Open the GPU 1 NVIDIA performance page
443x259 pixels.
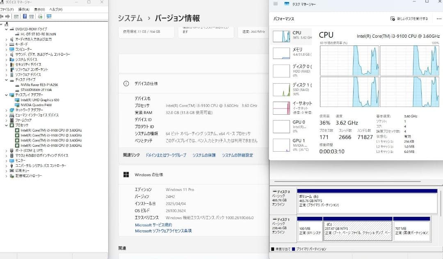pyautogui.click(x=282, y=145)
